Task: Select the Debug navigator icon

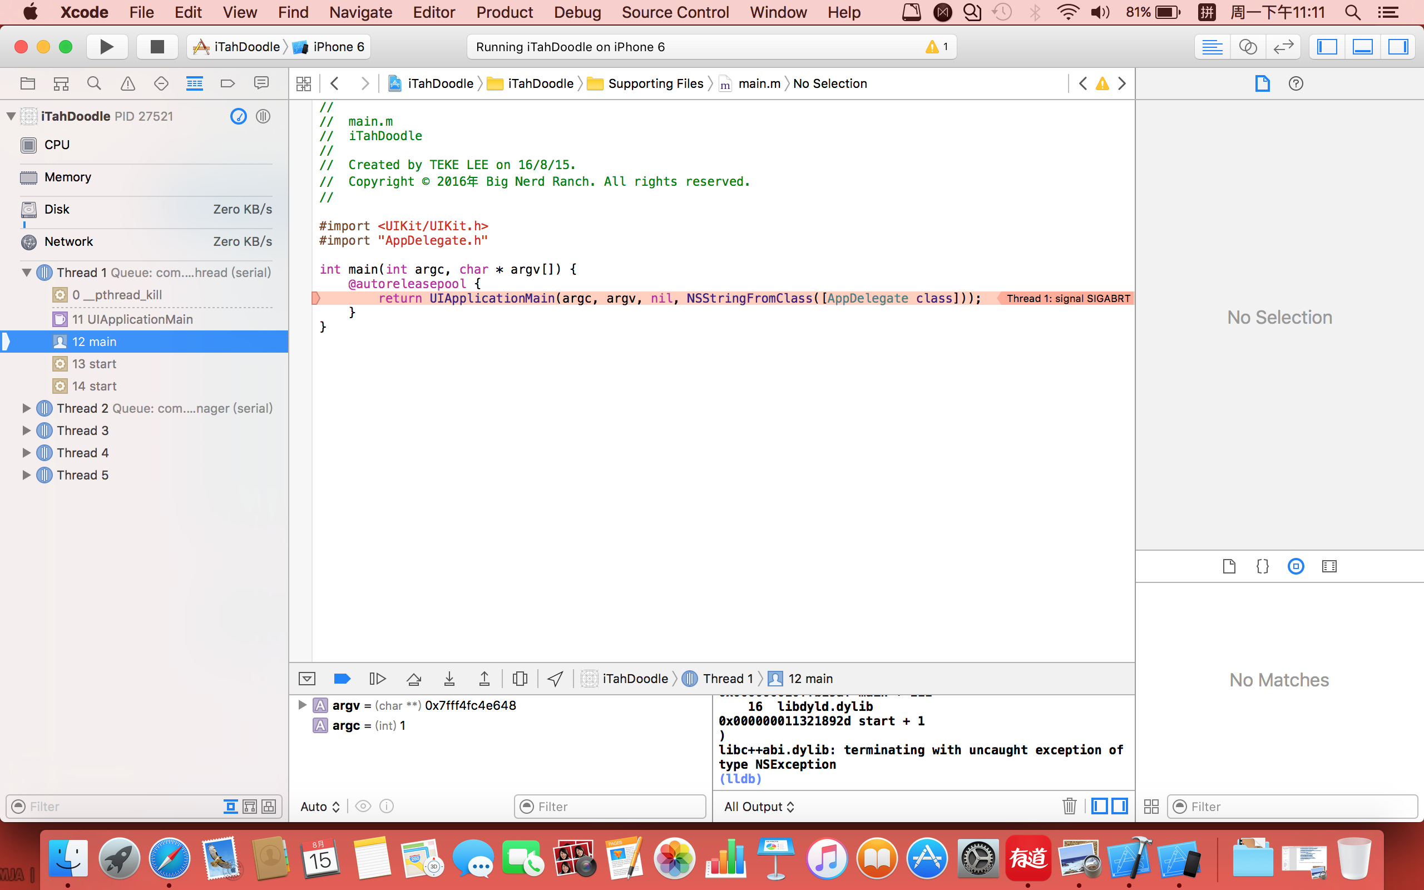Action: click(x=195, y=83)
